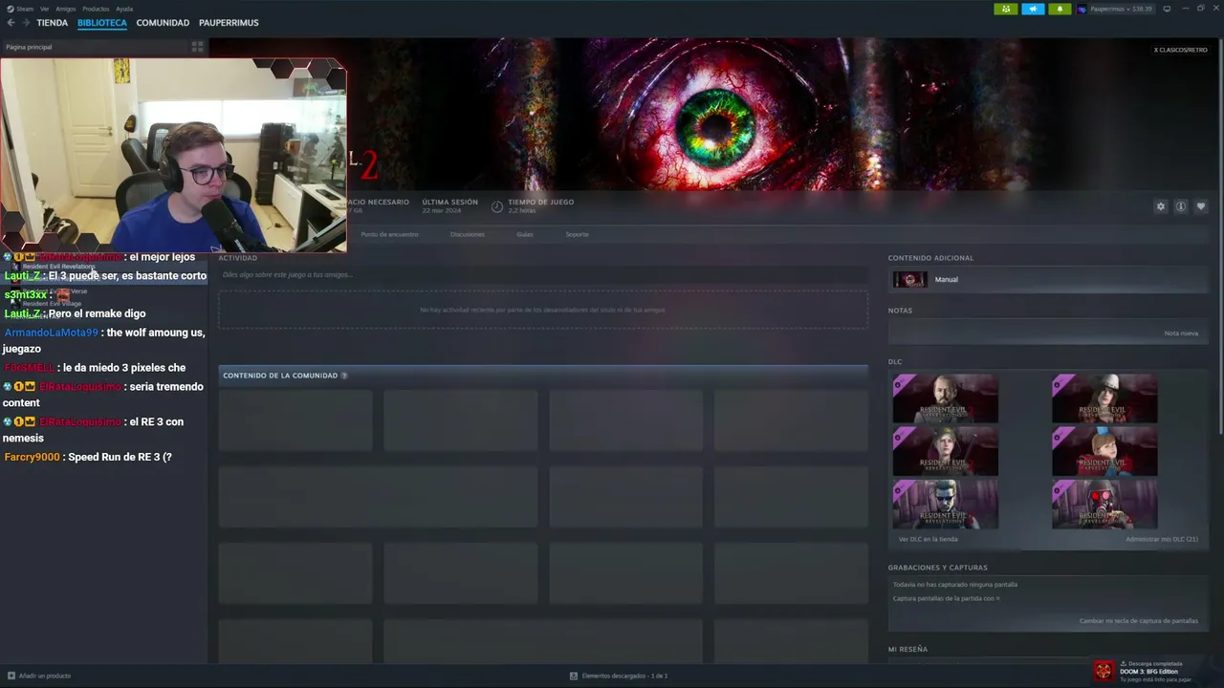Click the playtime clock icon

pyautogui.click(x=497, y=206)
